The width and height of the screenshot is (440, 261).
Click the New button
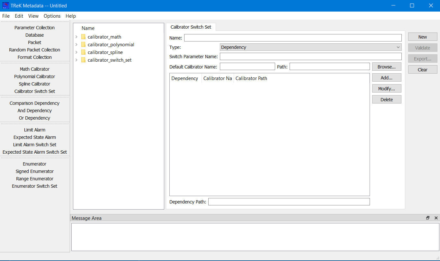[422, 37]
